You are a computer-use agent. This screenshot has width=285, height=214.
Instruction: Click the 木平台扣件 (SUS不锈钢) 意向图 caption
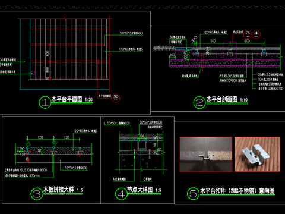point(237,191)
